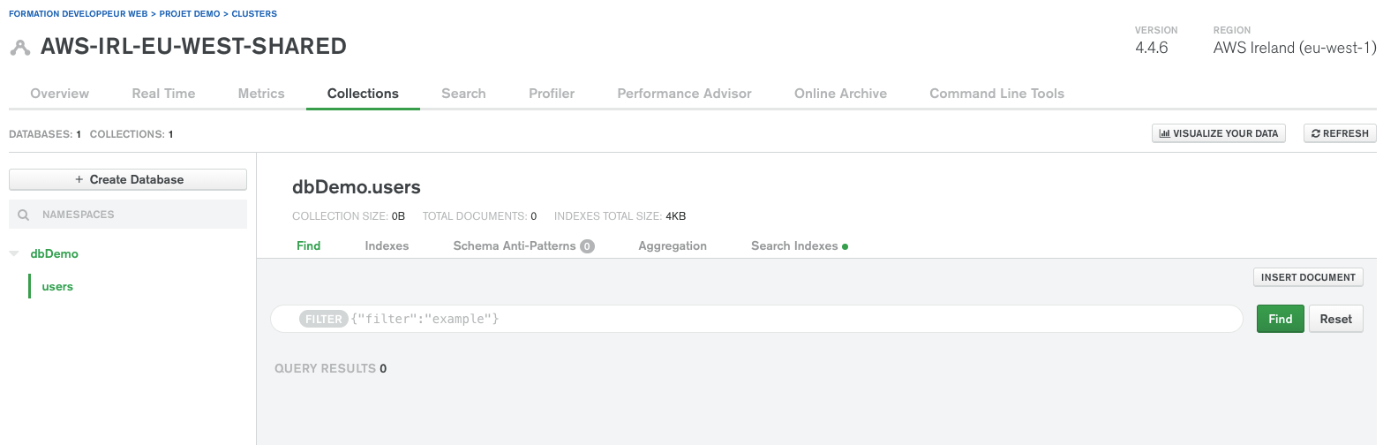
Task: Follow Projet Demo breadcrumb link
Action: (190, 14)
